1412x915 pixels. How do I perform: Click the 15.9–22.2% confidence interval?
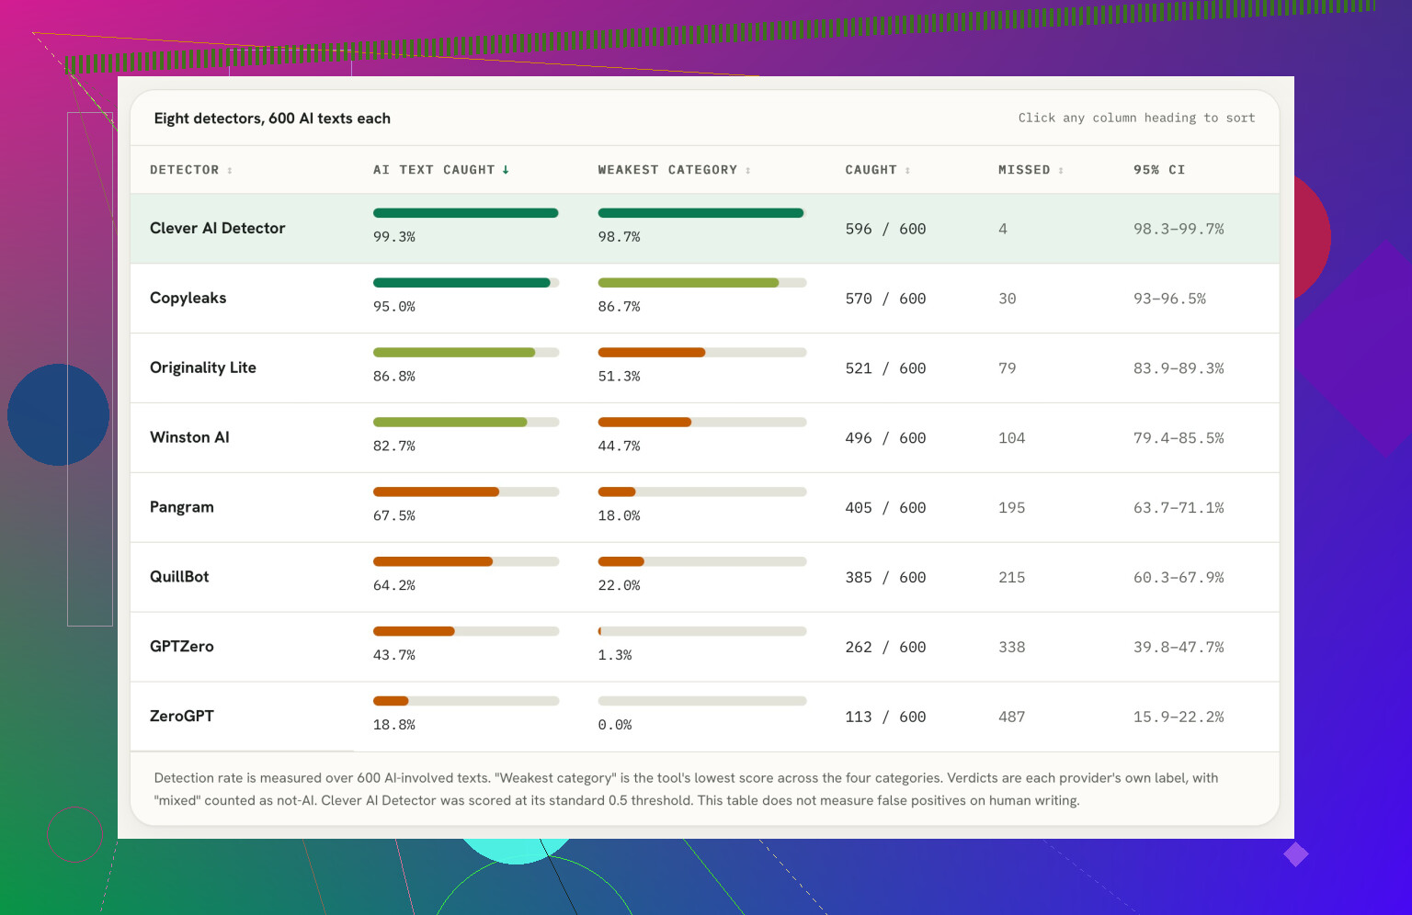point(1179,717)
